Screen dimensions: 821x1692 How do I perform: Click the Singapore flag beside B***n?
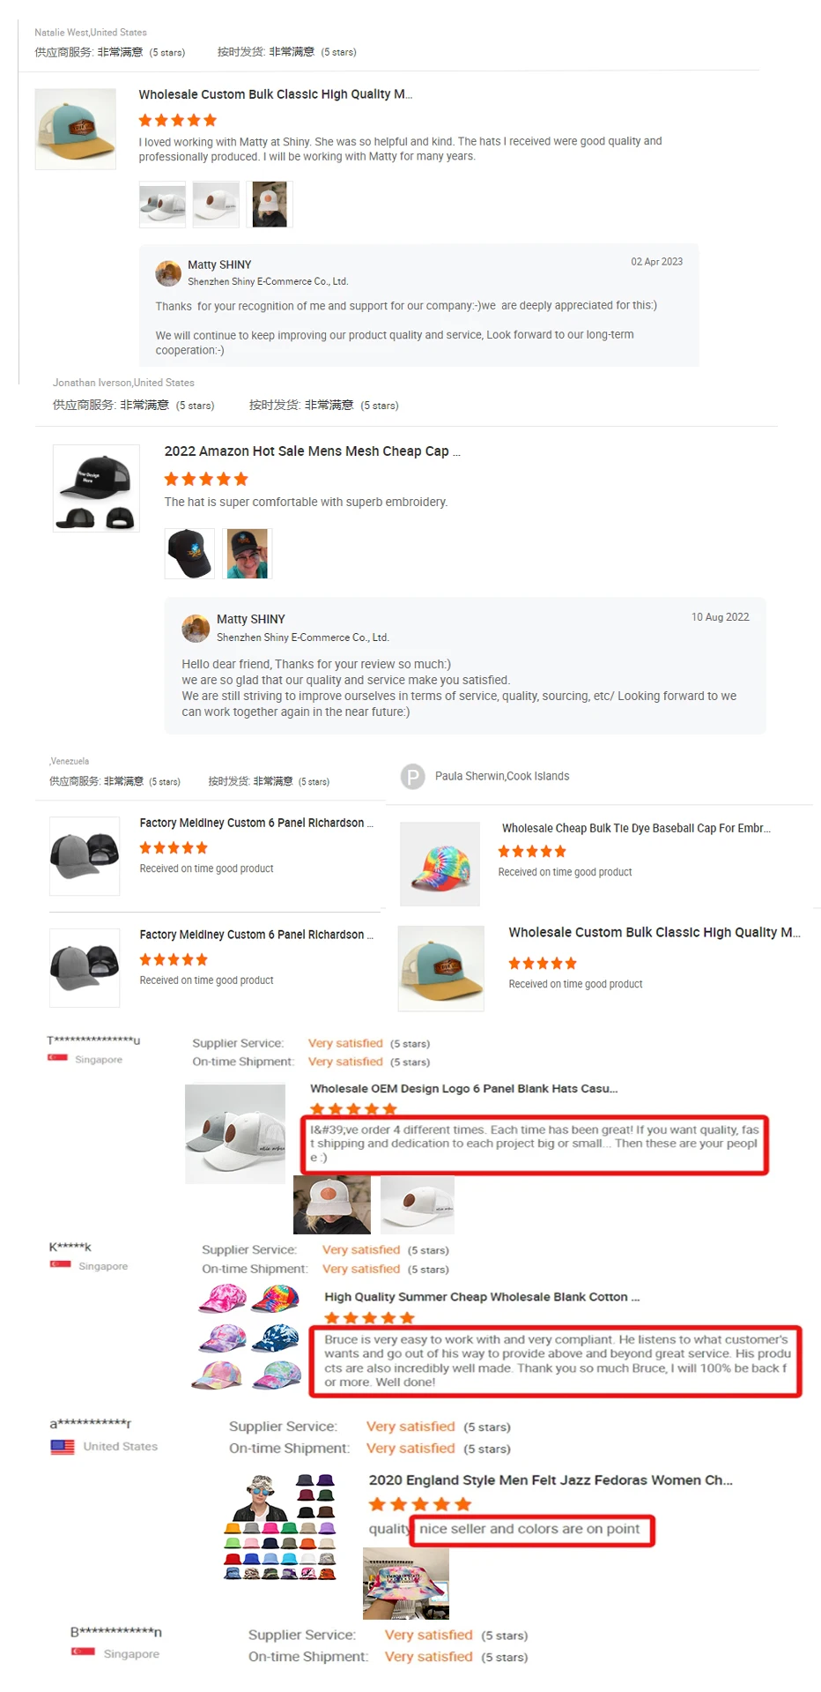(83, 1651)
